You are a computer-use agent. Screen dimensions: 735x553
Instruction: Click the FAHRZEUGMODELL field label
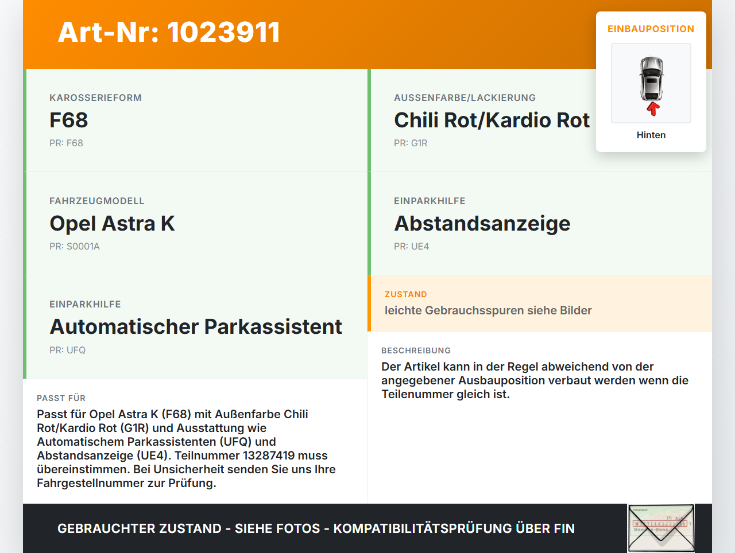click(x=97, y=201)
